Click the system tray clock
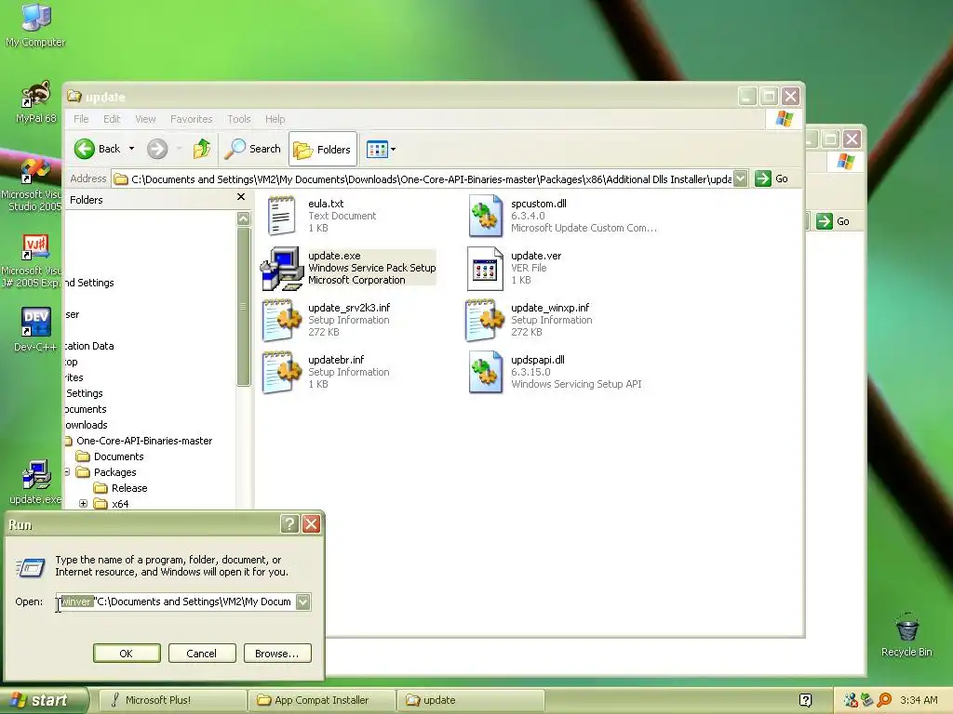Image resolution: width=953 pixels, height=714 pixels. [919, 700]
